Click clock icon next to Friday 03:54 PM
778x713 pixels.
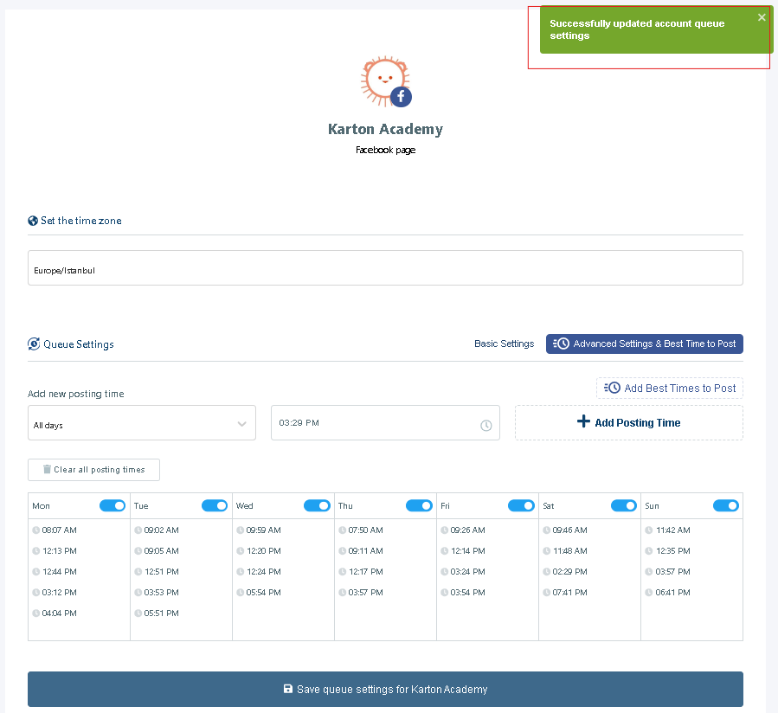[445, 593]
